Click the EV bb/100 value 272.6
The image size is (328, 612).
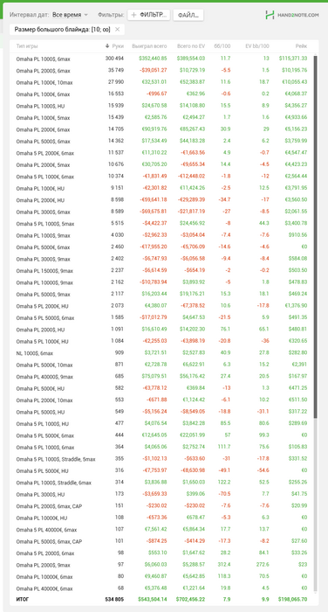tap(263, 565)
